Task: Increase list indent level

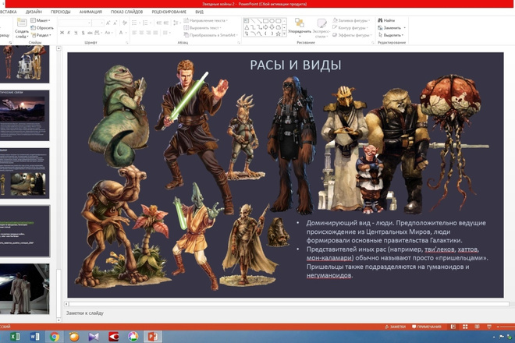Action: (x=166, y=23)
